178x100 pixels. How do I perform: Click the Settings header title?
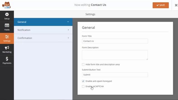(90, 14)
